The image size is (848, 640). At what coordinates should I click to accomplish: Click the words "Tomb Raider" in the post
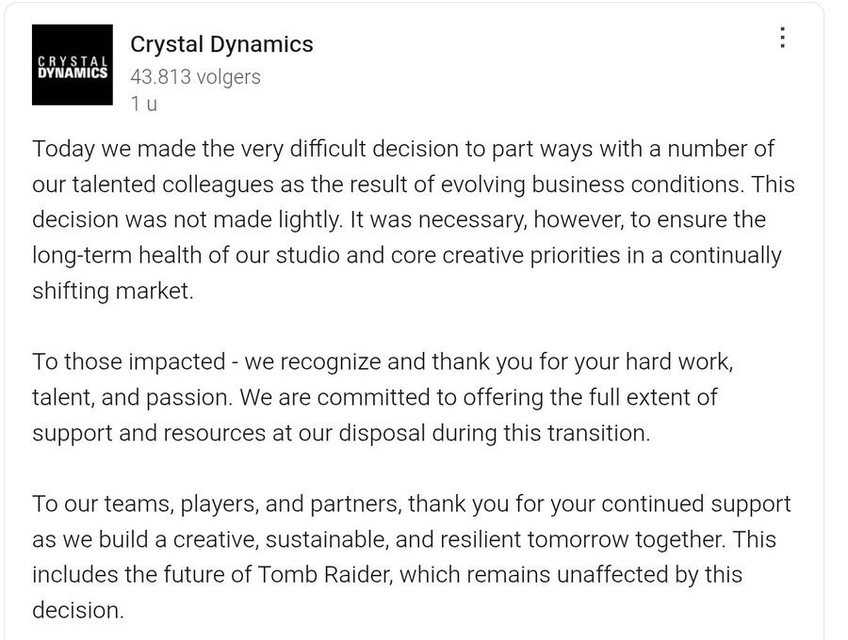coord(324,575)
